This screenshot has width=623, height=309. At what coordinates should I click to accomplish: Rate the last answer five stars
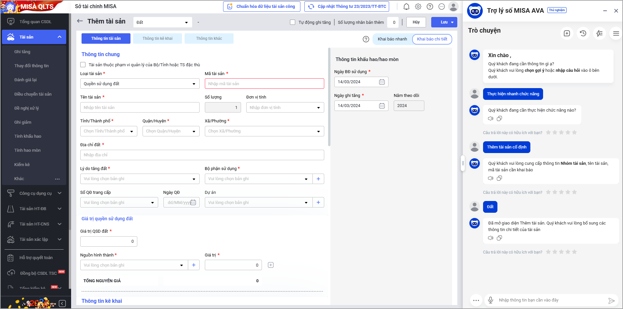[x=574, y=252]
